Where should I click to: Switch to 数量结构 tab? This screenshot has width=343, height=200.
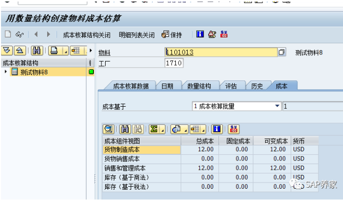[199, 86]
